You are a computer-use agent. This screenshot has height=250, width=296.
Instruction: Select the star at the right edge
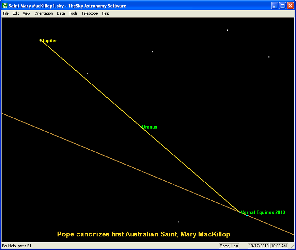[x=269, y=57]
